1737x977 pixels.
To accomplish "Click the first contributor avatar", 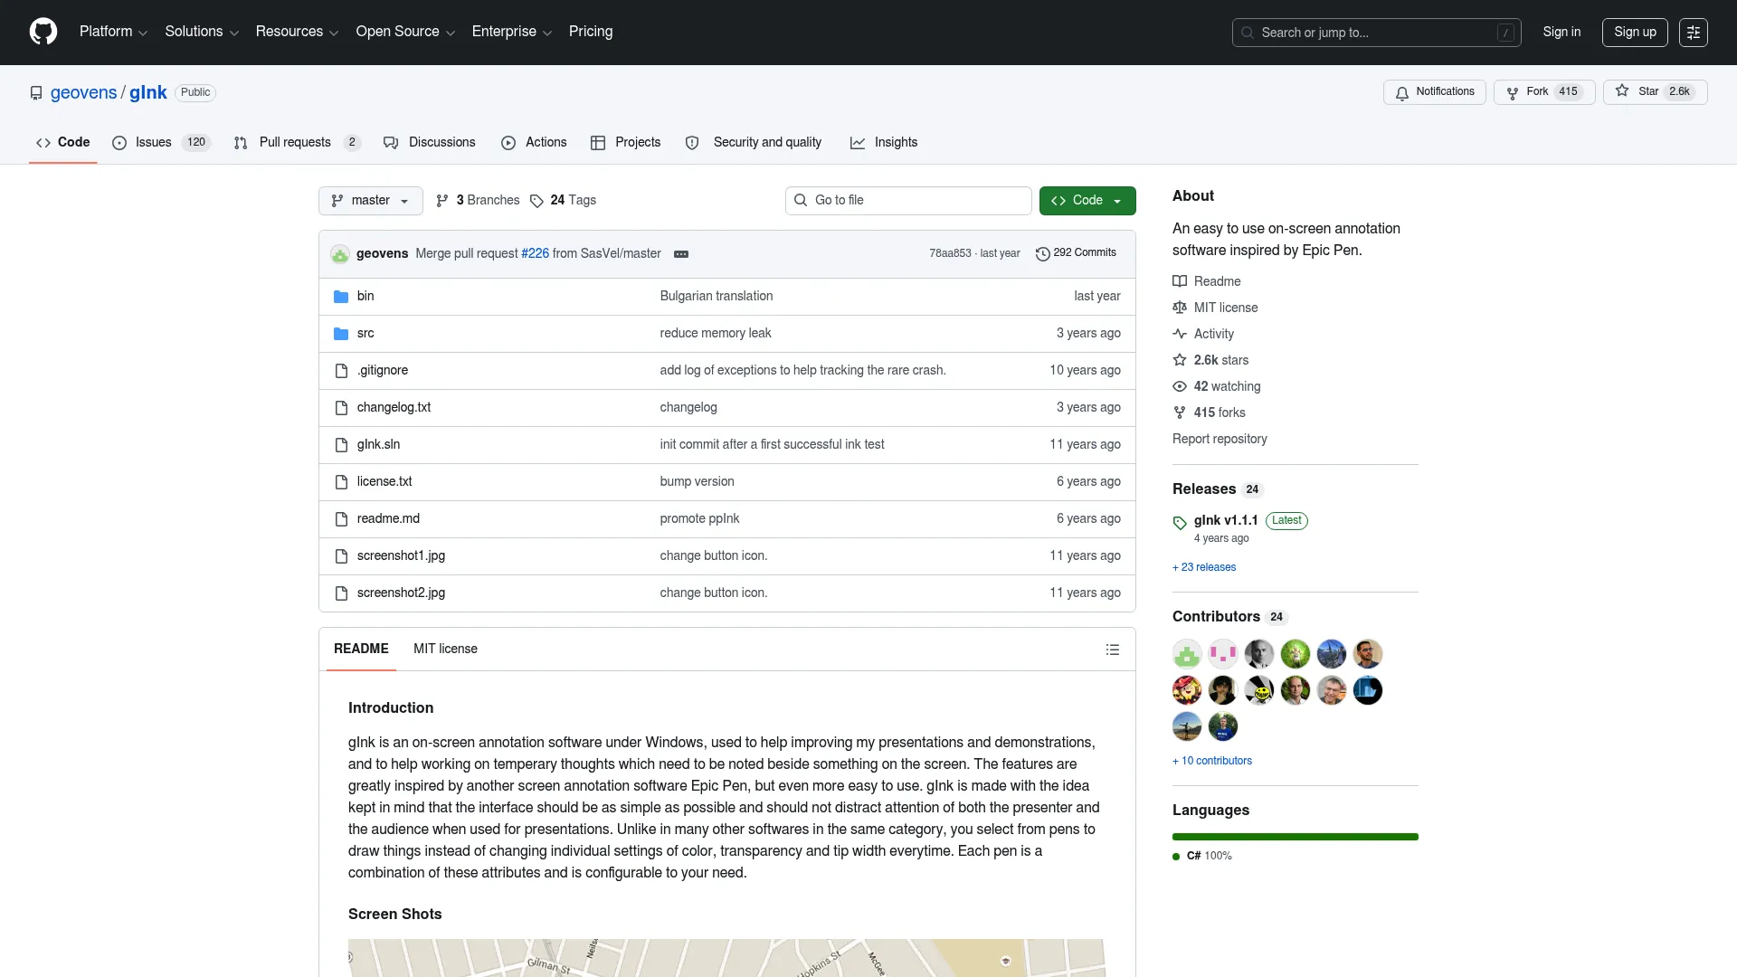I will [x=1187, y=654].
